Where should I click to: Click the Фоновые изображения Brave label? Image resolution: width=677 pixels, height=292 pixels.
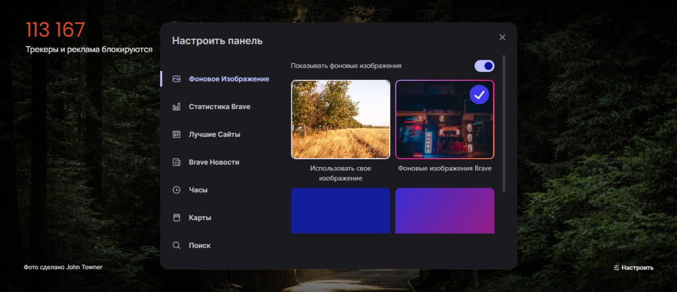coord(445,169)
